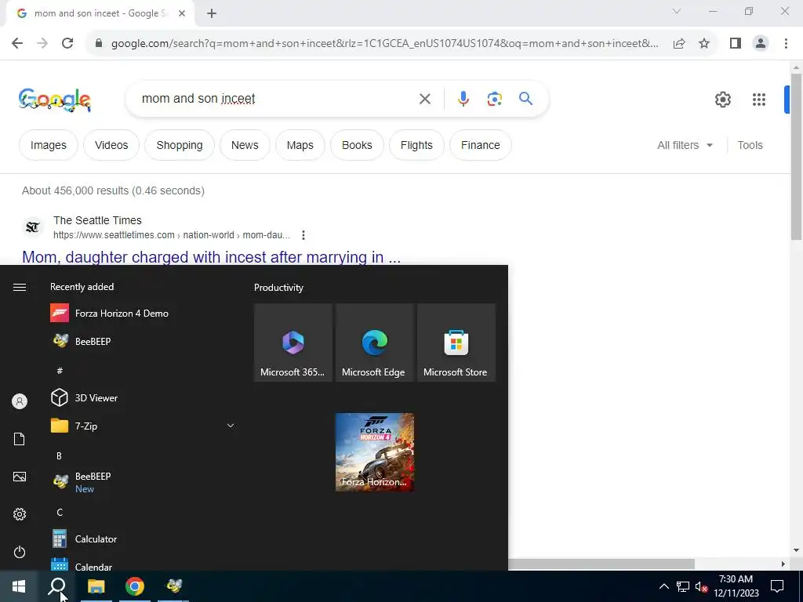Screen dimensions: 803x602
Task: Click the clock and date in taskbar
Action: (x=736, y=586)
